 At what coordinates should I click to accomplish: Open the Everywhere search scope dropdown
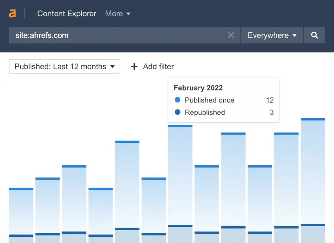click(272, 35)
